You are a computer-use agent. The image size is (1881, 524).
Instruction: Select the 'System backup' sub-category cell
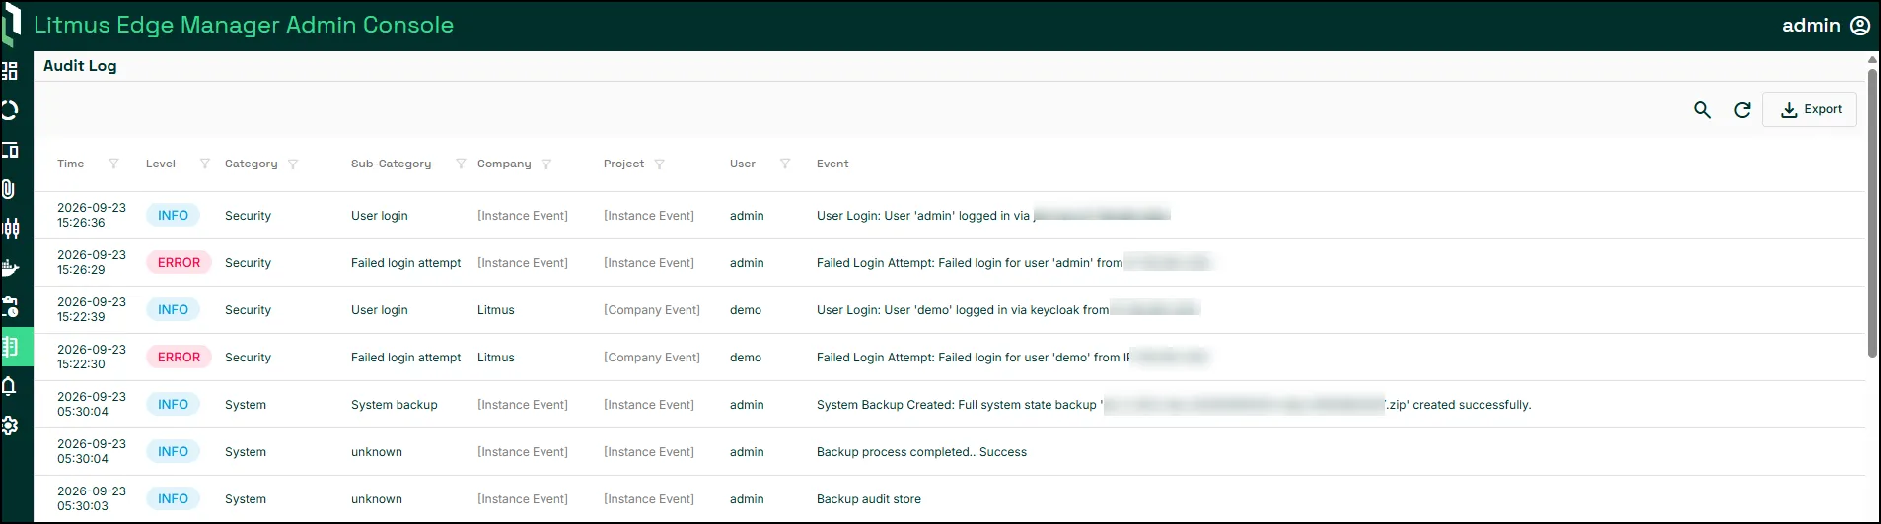[x=395, y=405]
